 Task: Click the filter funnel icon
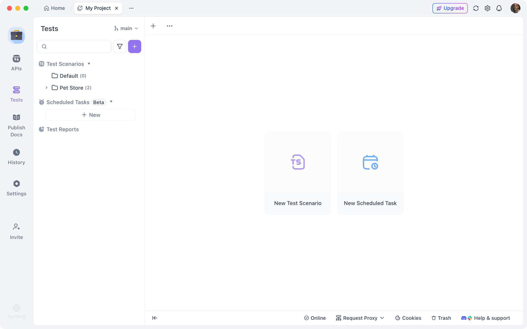click(x=120, y=47)
